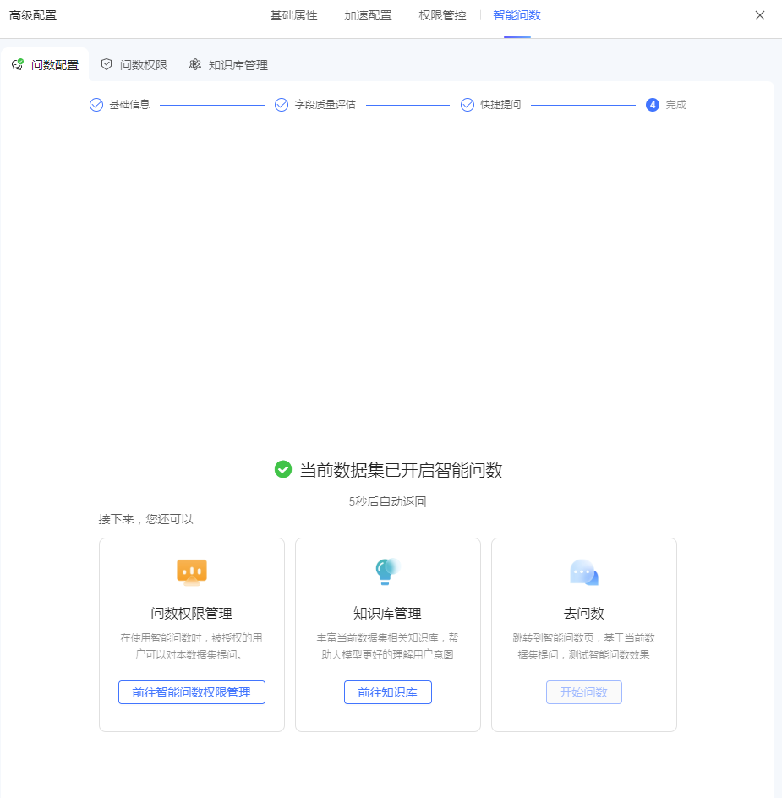Screen dimensions: 782x798
Task: Close the 高级配置 panel
Action: [x=760, y=15]
